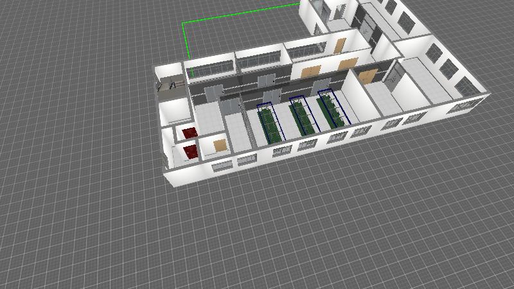Select the upper red machine object
Viewport: 514px width, 289px height.
[x=189, y=133]
